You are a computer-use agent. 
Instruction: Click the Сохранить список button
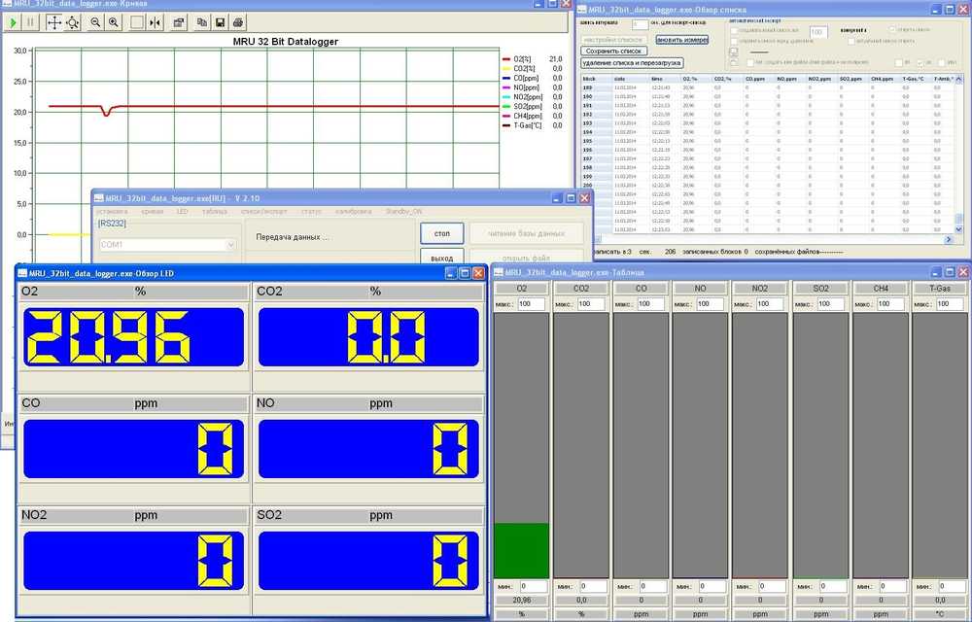coord(612,51)
